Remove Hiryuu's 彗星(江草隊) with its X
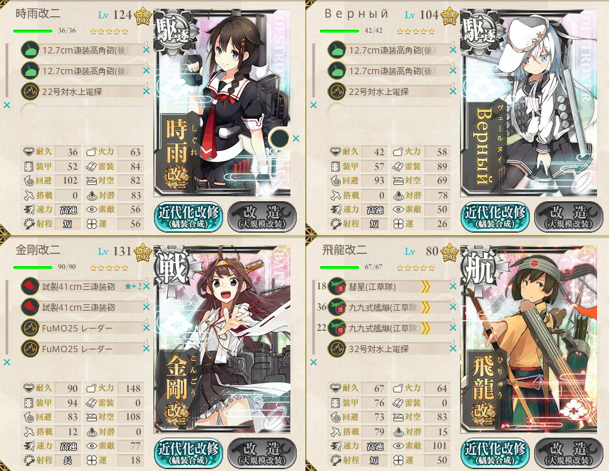This screenshot has height=471, width=609. [x=453, y=286]
